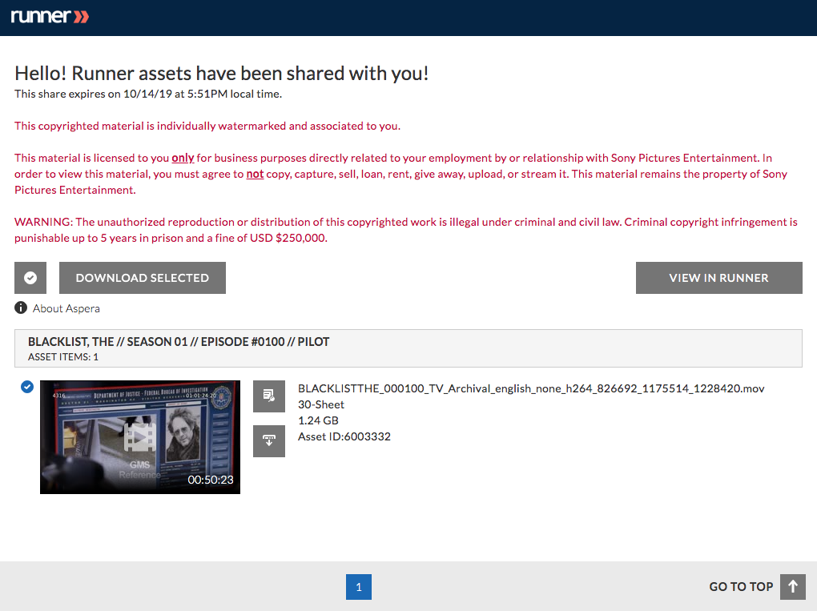The height and width of the screenshot is (611, 817).
Task: Open the About Aspera link
Action: tap(66, 308)
